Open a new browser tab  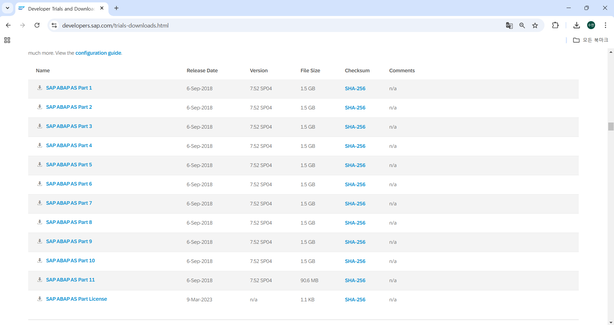(x=117, y=8)
